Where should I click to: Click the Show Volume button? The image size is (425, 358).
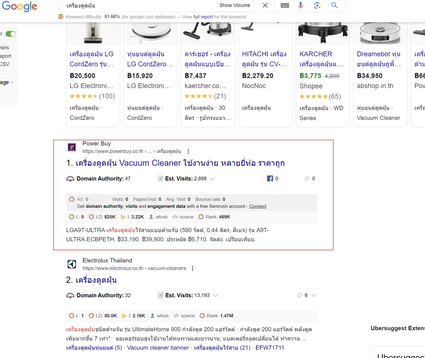tap(235, 5)
